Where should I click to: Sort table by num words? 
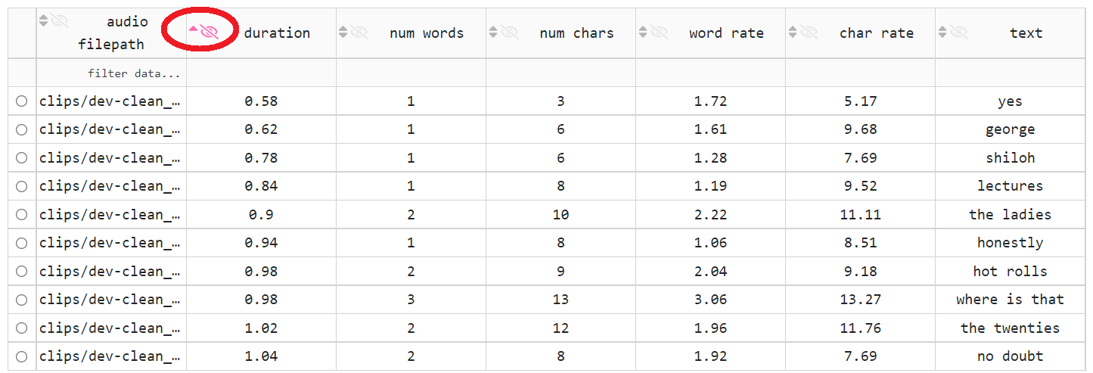pos(343,32)
